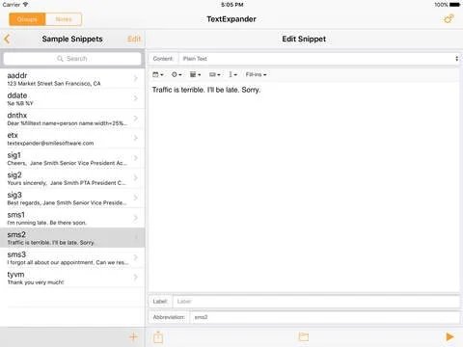463x347 pixels.
Task: Tap Edit in Sample Snippets header
Action: [134, 40]
